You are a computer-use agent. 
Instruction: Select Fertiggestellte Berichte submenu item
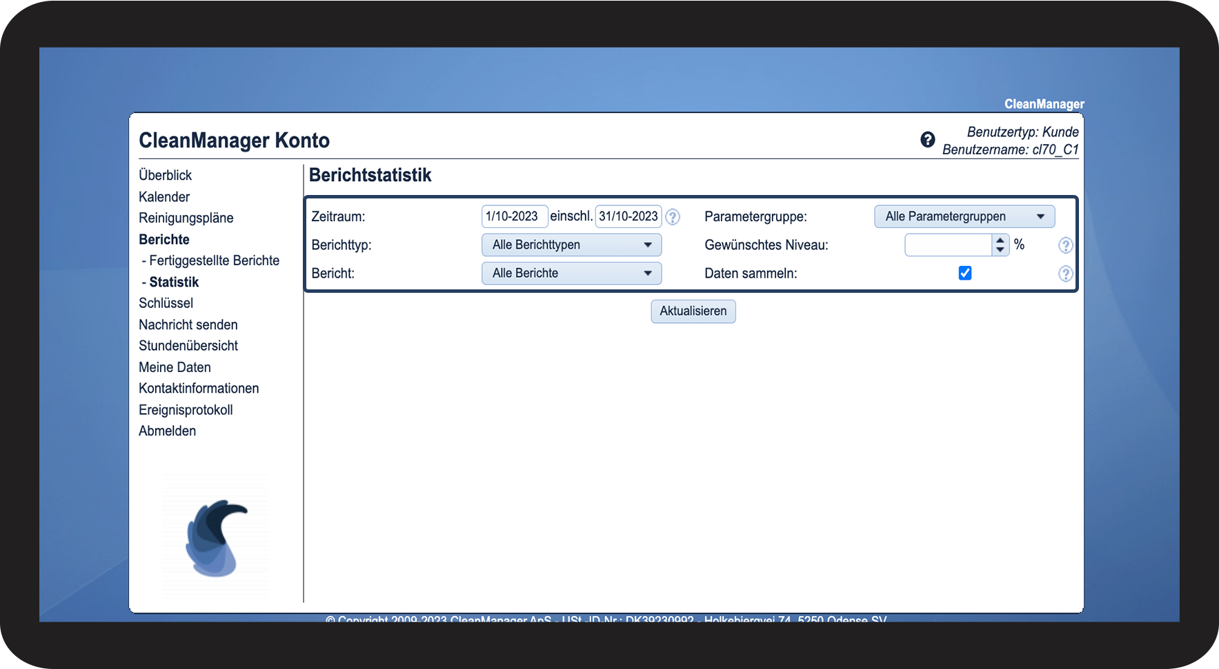tap(214, 260)
